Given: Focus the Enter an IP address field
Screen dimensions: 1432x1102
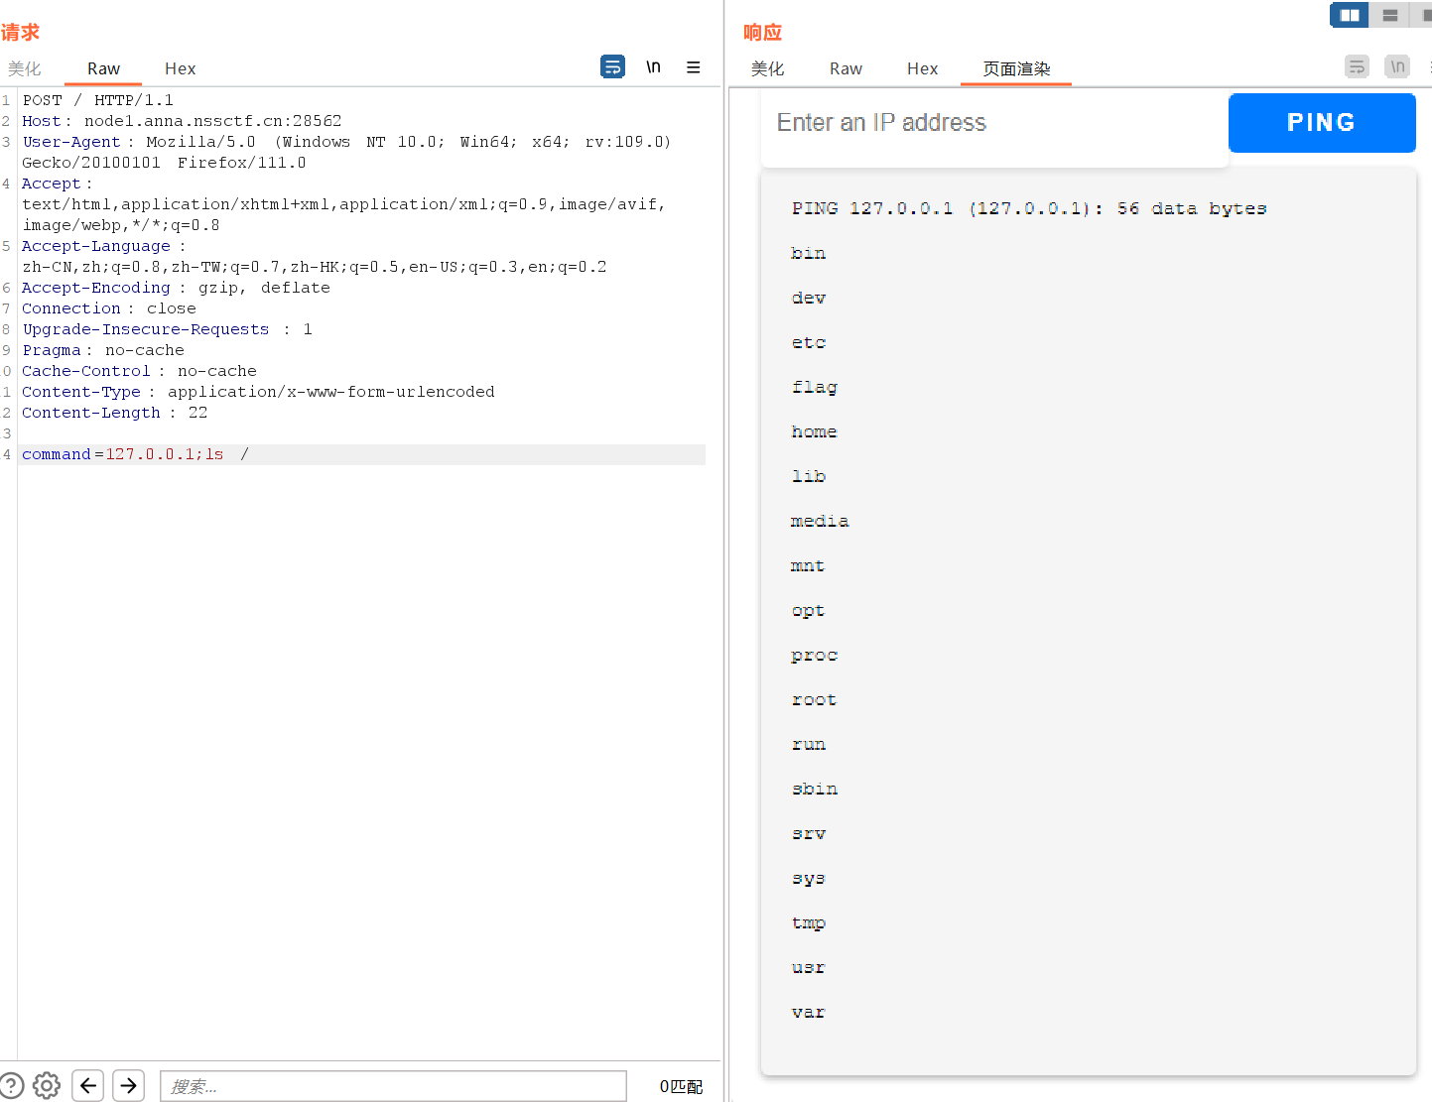Looking at the screenshot, I should pos(994,123).
